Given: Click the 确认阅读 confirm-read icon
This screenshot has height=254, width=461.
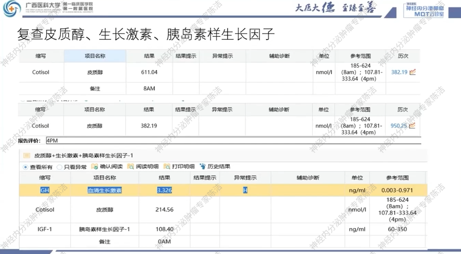Looking at the screenshot, I should [95, 167].
